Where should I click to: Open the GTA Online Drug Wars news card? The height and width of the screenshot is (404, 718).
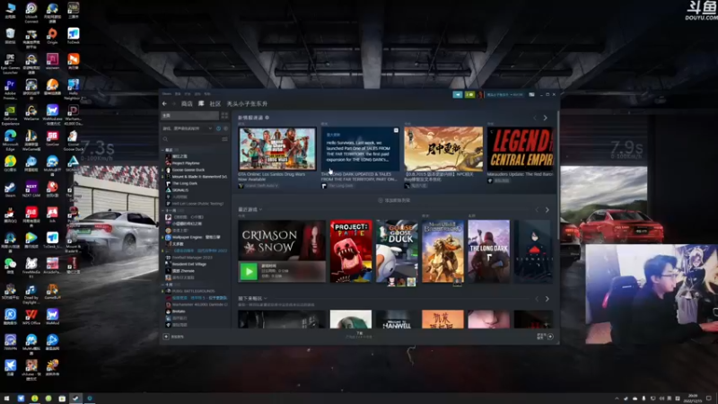277,149
